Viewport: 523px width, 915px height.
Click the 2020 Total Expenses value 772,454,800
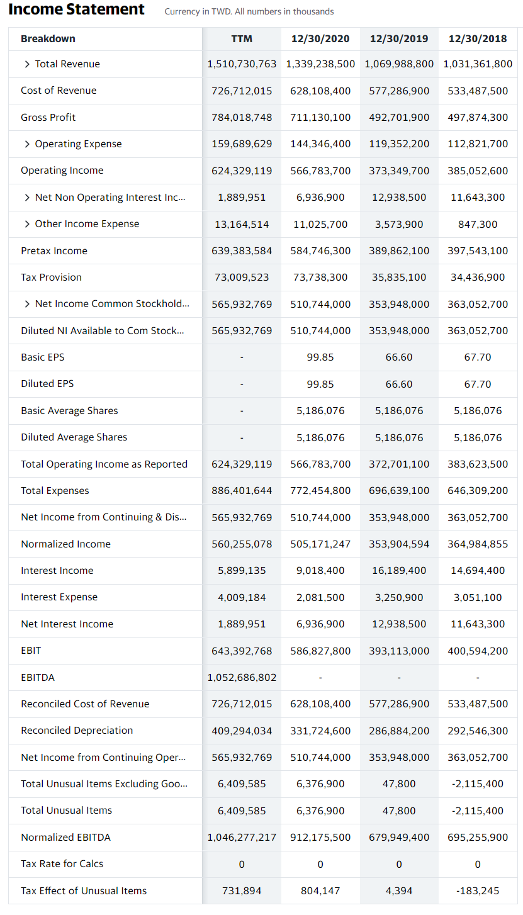coord(320,491)
